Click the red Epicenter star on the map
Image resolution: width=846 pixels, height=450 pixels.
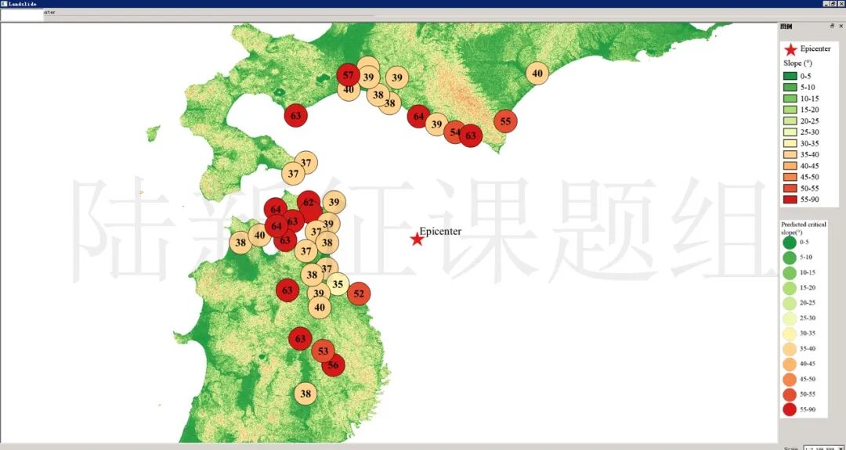417,239
